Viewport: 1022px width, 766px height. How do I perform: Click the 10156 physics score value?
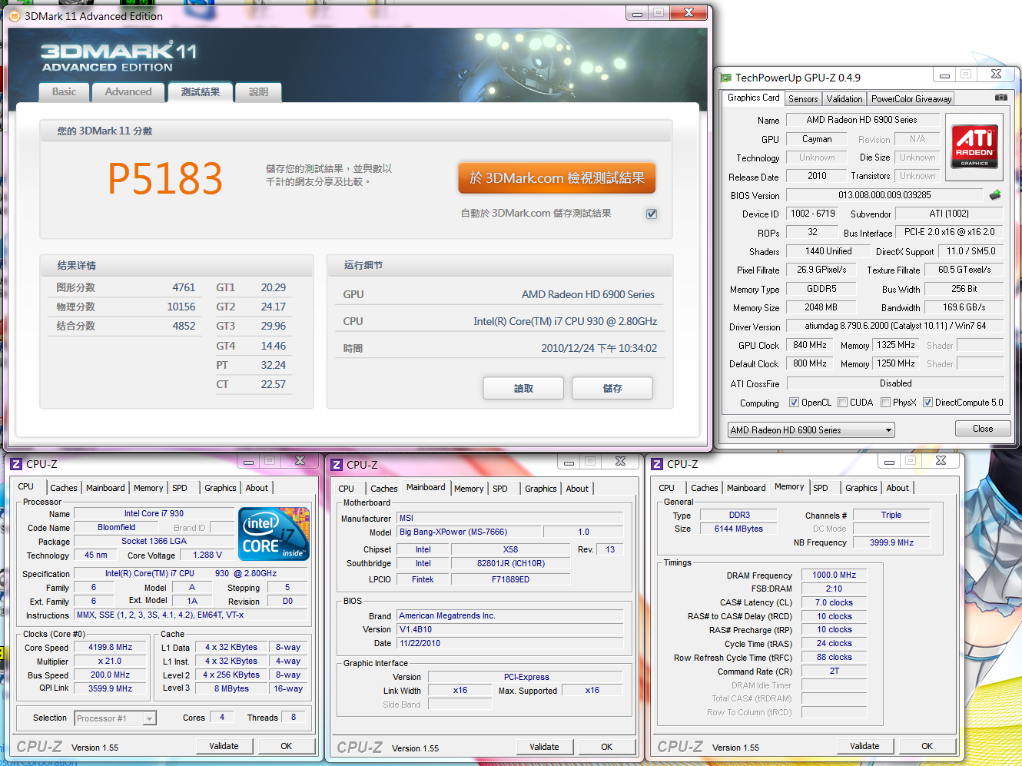181,307
